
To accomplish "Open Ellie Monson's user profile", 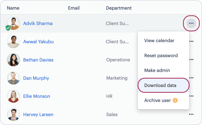I will (x=37, y=96).
